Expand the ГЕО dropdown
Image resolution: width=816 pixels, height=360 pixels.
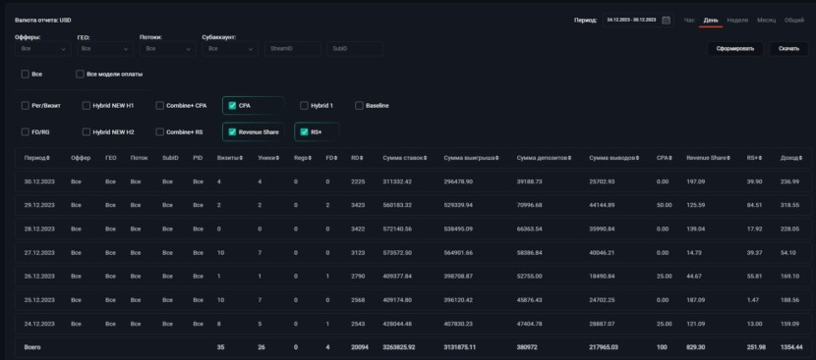pyautogui.click(x=105, y=49)
